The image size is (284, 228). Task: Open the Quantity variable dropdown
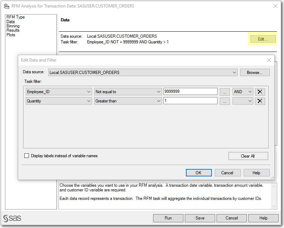coord(59,101)
